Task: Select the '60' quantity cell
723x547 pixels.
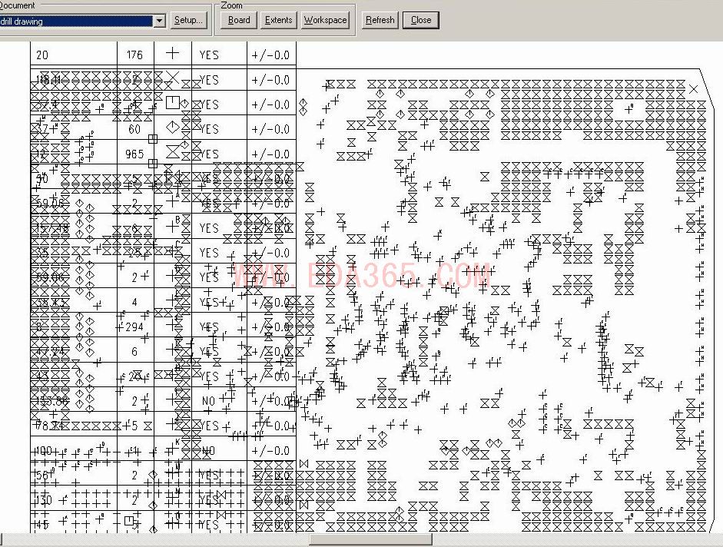Action: click(x=134, y=129)
